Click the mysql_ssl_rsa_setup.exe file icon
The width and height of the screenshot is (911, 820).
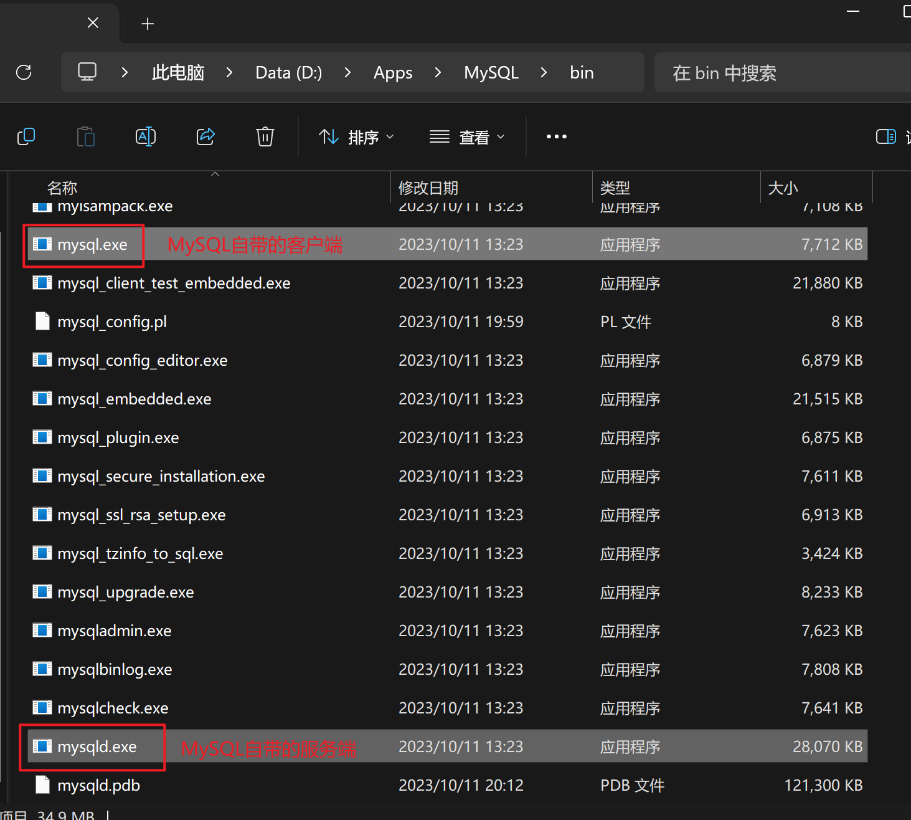point(42,514)
